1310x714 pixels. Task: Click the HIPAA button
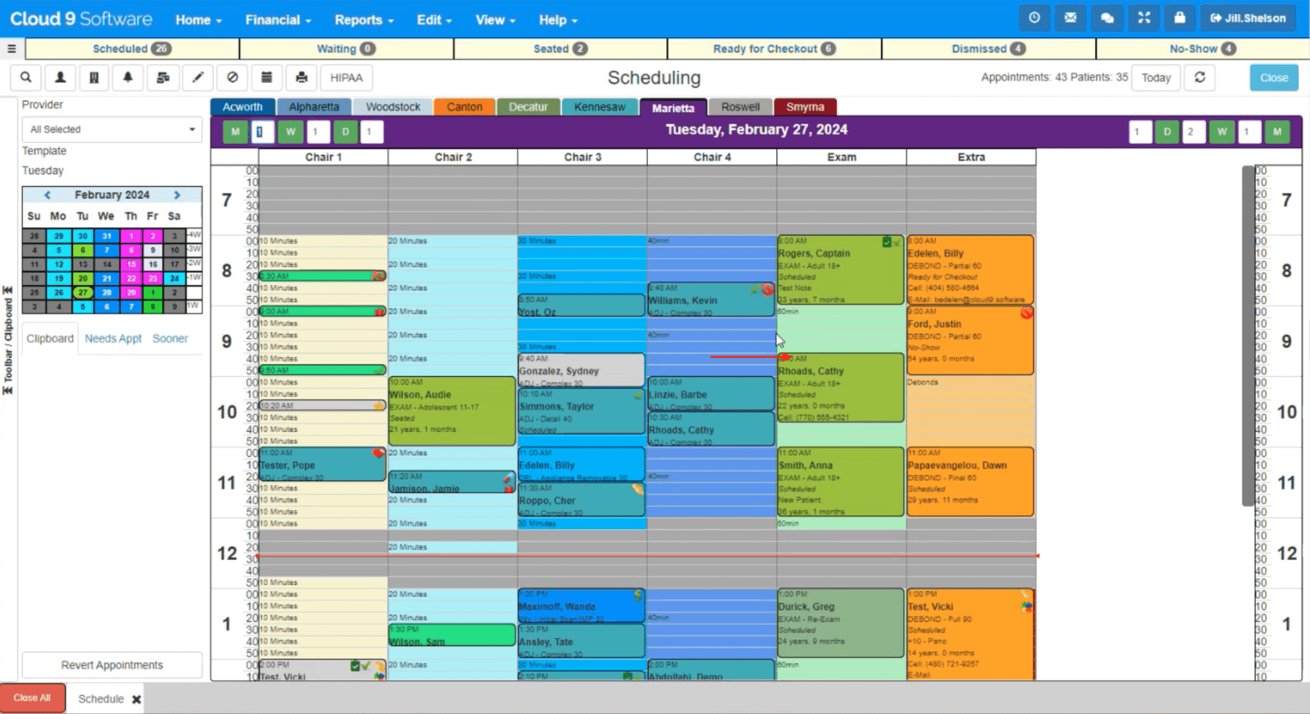point(346,77)
